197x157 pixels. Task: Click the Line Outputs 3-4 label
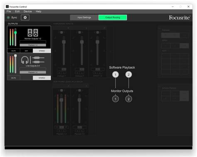[33, 66]
